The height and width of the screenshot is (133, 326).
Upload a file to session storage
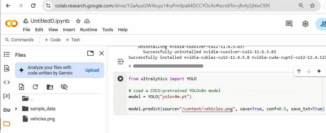(21, 87)
